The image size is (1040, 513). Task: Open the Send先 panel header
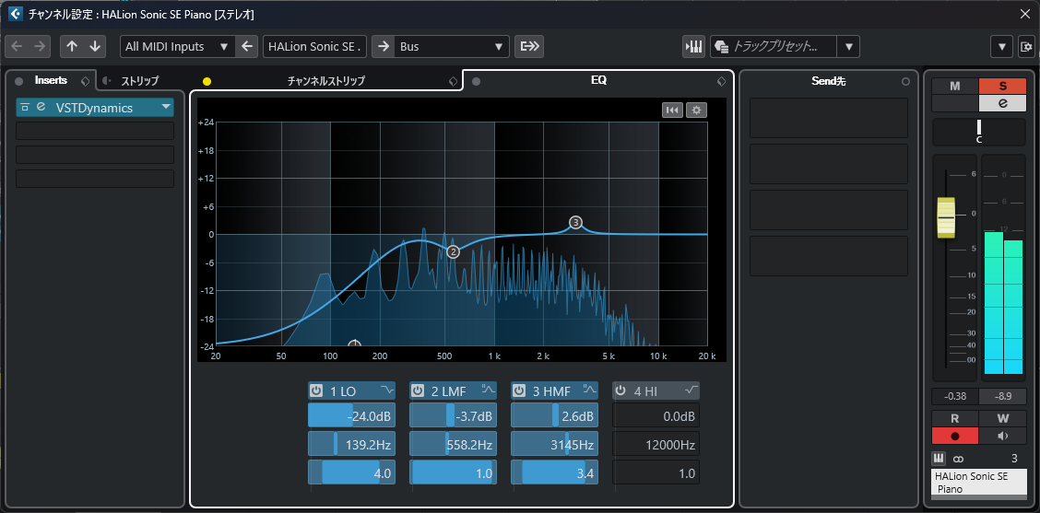tap(829, 81)
